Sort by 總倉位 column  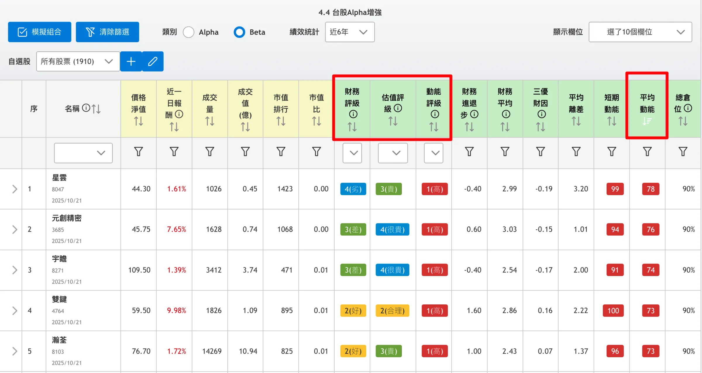click(683, 121)
